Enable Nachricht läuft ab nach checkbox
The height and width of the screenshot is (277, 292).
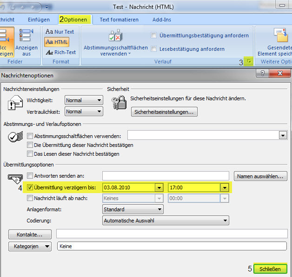coord(30,198)
